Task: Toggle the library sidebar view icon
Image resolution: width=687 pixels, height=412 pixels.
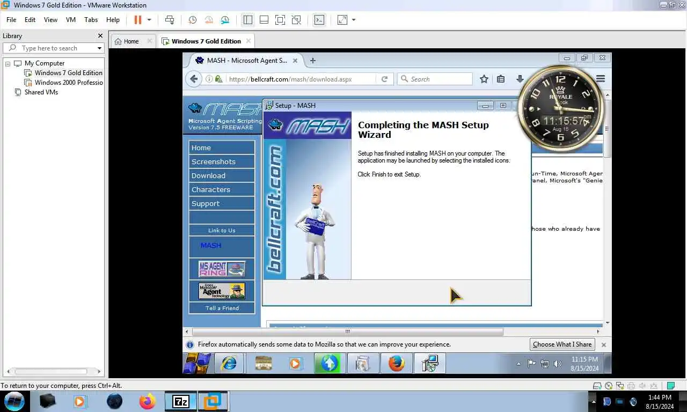Action: point(247,20)
